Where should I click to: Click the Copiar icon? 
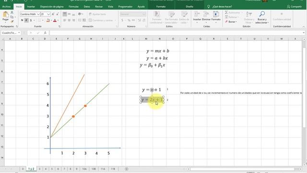(x=12, y=17)
